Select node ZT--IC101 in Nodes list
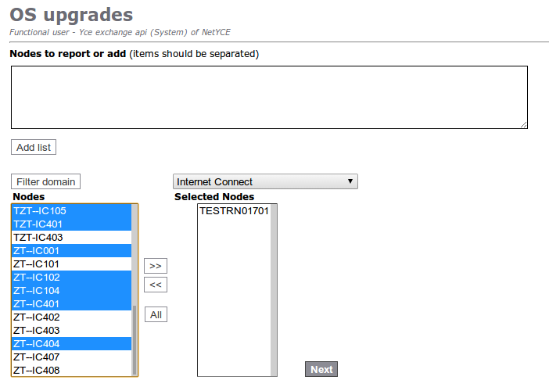This screenshot has height=380, width=549. click(x=70, y=264)
